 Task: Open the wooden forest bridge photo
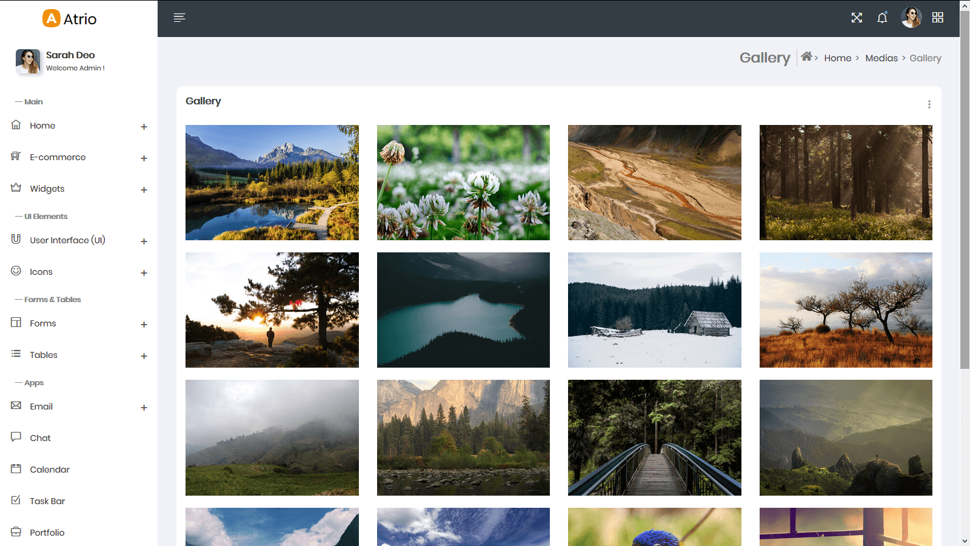pyautogui.click(x=654, y=437)
